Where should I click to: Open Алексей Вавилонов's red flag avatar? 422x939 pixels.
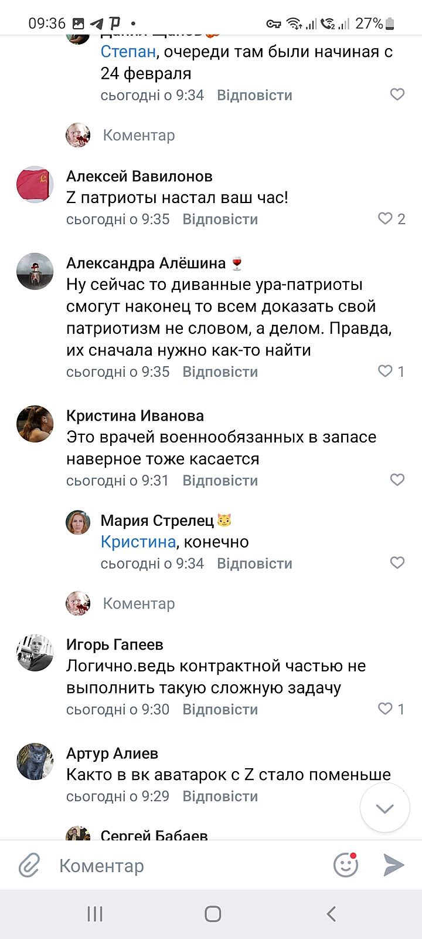point(35,184)
